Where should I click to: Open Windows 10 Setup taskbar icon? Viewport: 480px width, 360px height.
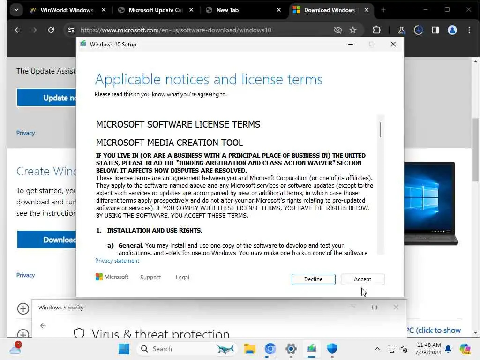pyautogui.click(x=312, y=349)
